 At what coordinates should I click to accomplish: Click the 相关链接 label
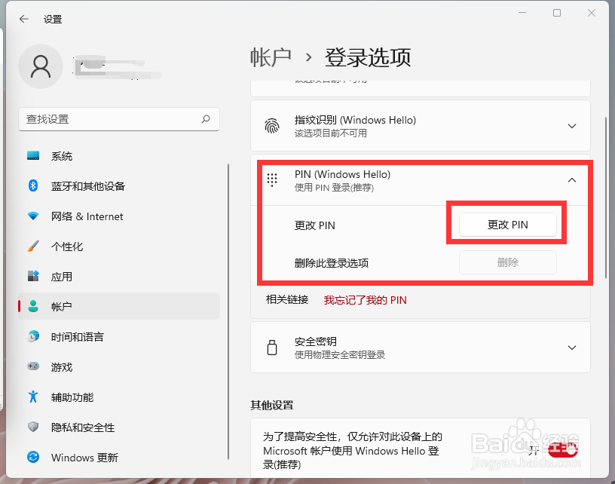(287, 299)
